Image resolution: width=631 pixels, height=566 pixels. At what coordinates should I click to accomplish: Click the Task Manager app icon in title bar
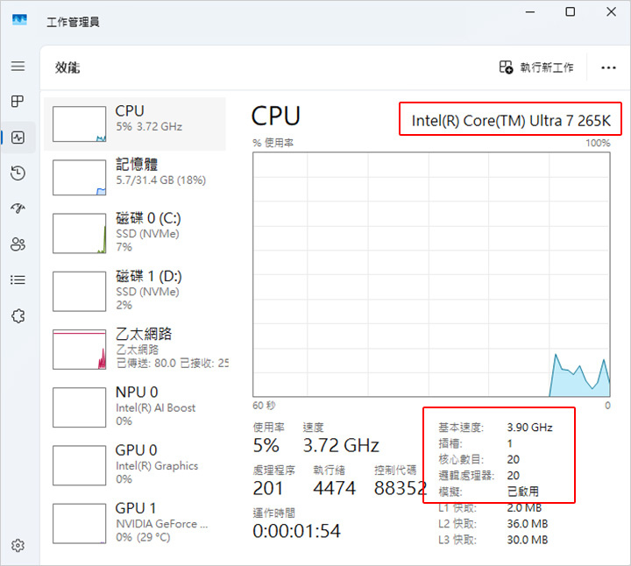[19, 19]
